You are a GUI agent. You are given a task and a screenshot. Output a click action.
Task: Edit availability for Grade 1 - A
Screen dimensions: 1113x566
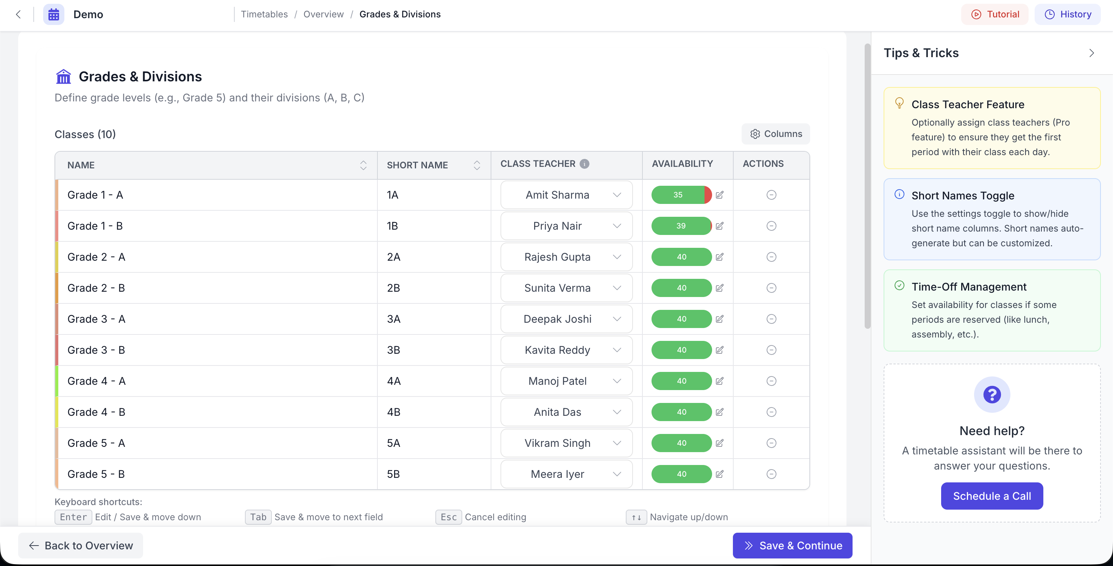(719, 195)
